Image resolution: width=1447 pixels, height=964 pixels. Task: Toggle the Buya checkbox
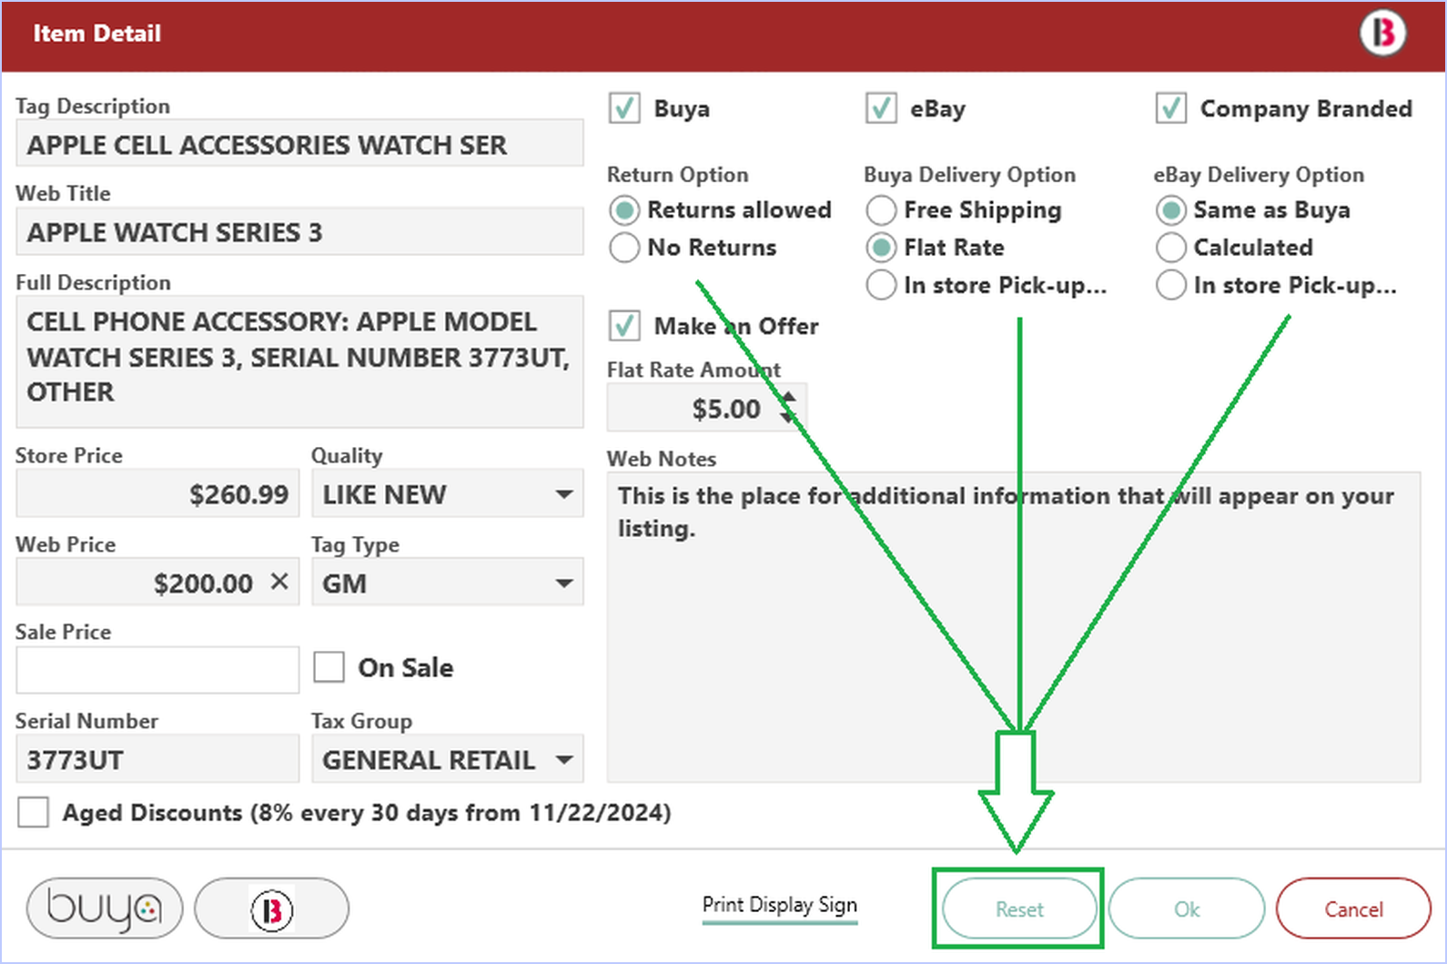click(624, 108)
